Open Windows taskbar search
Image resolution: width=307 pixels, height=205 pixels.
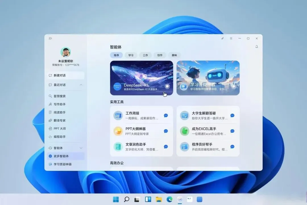click(x=126, y=199)
